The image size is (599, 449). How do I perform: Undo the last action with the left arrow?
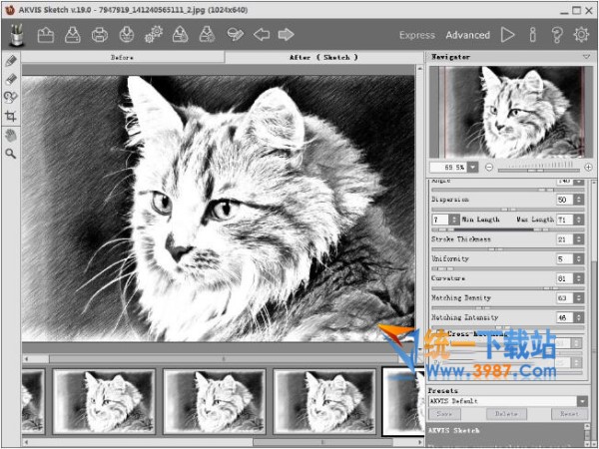(262, 35)
